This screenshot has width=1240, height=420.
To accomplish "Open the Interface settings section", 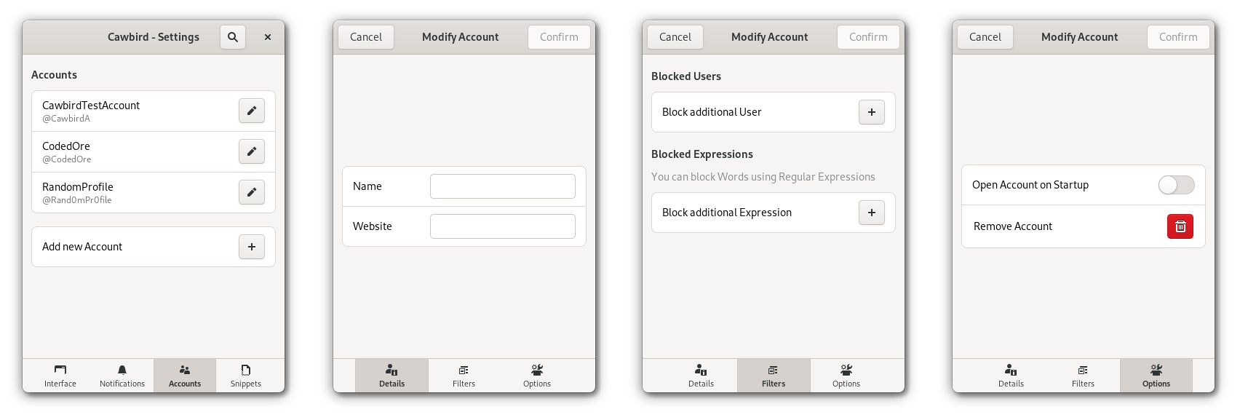I will pos(60,375).
